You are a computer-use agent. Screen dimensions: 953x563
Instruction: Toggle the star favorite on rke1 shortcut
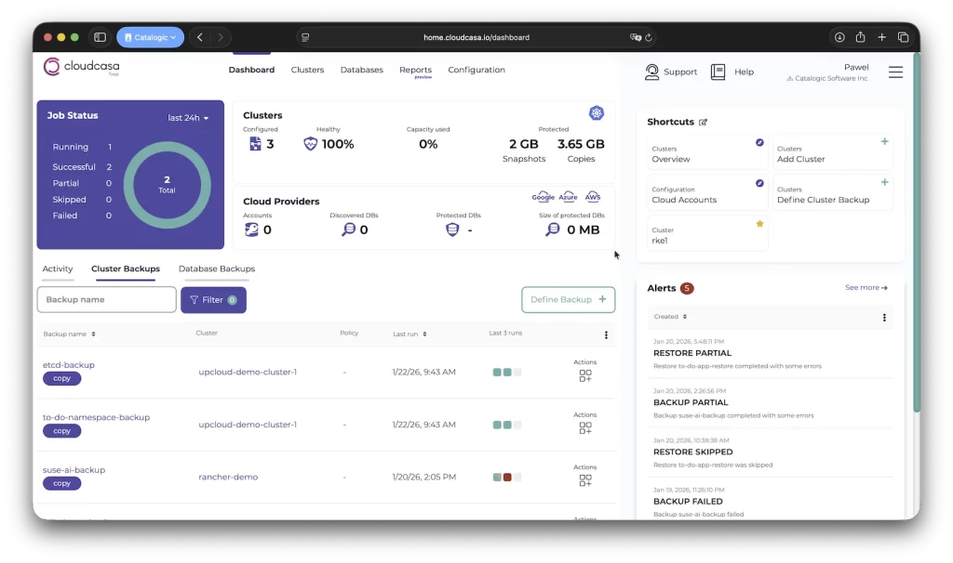click(758, 224)
